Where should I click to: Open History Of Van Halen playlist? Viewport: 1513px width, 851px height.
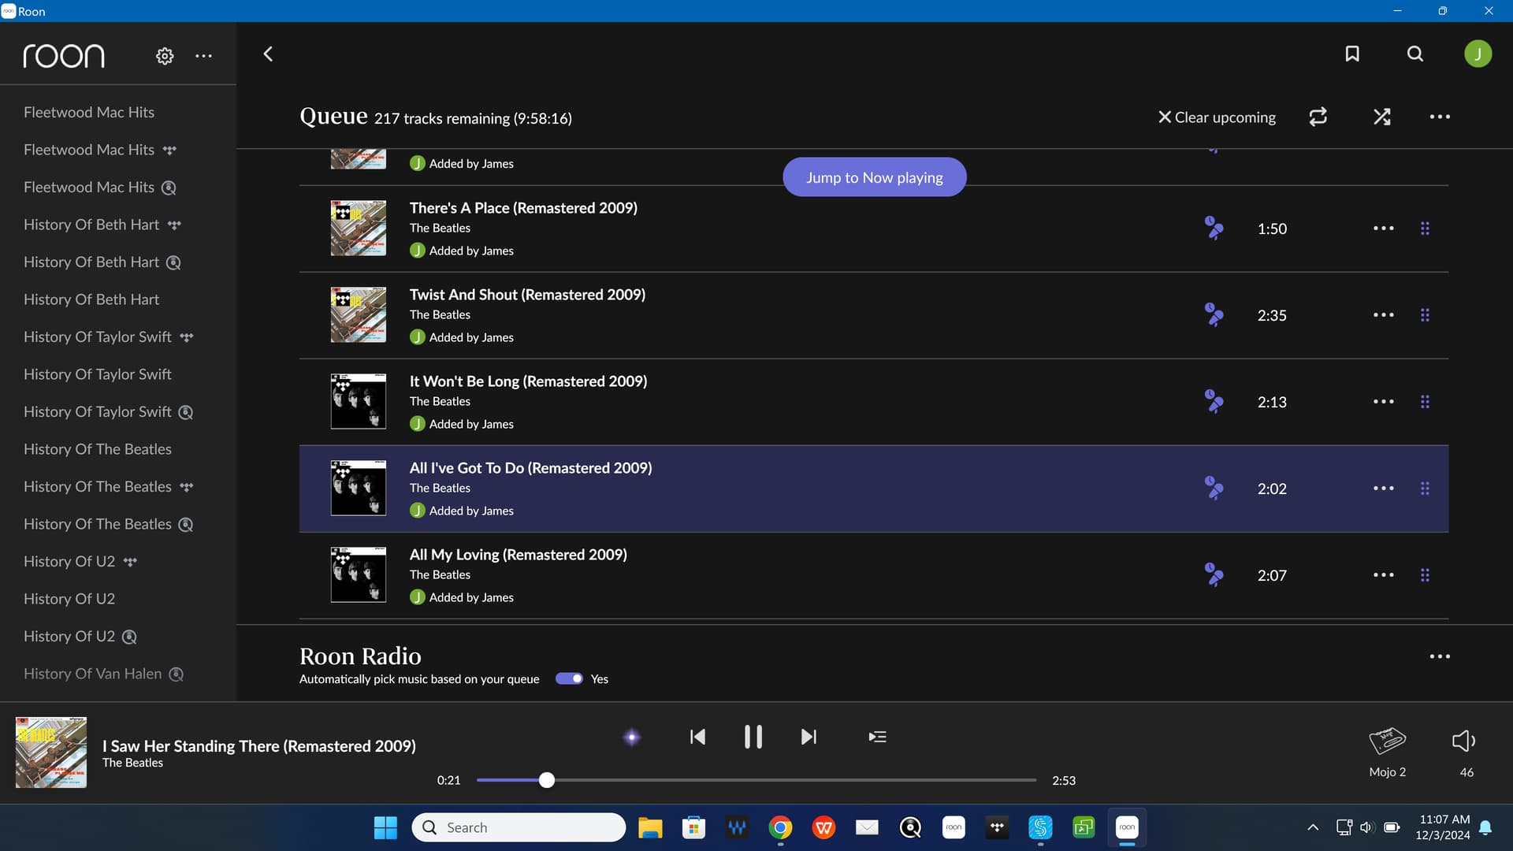pos(103,674)
